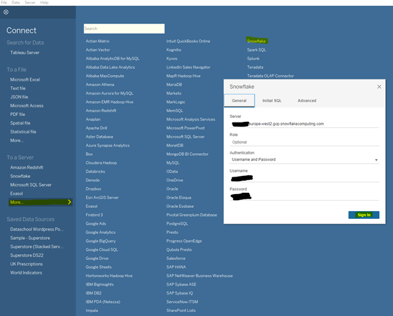Select Salesforce connector
Image resolution: width=393 pixels, height=316 pixels.
(176, 259)
